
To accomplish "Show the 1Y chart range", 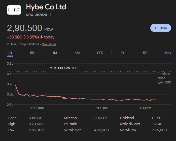I will click(122, 53).
